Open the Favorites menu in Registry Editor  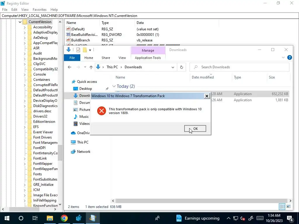pyautogui.click(x=39, y=10)
